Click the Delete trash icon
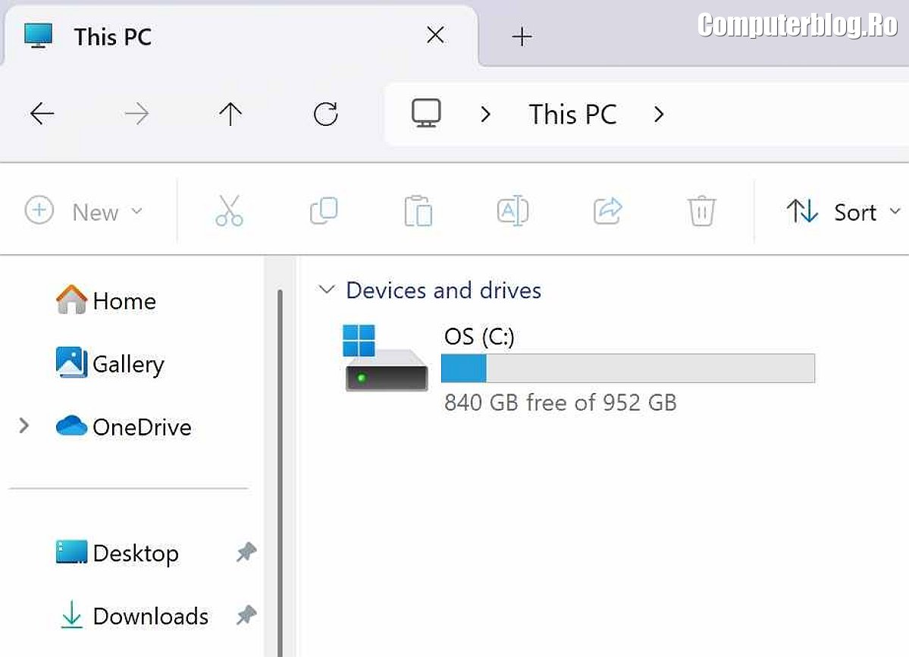This screenshot has height=657, width=909. (x=701, y=211)
